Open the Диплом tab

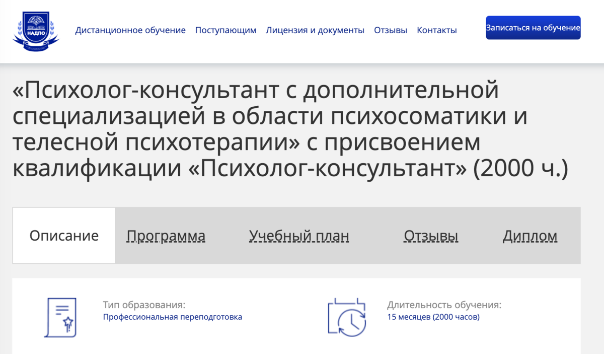pos(530,236)
